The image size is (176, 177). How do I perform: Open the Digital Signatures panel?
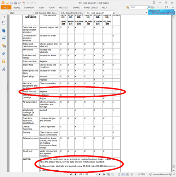(4, 69)
